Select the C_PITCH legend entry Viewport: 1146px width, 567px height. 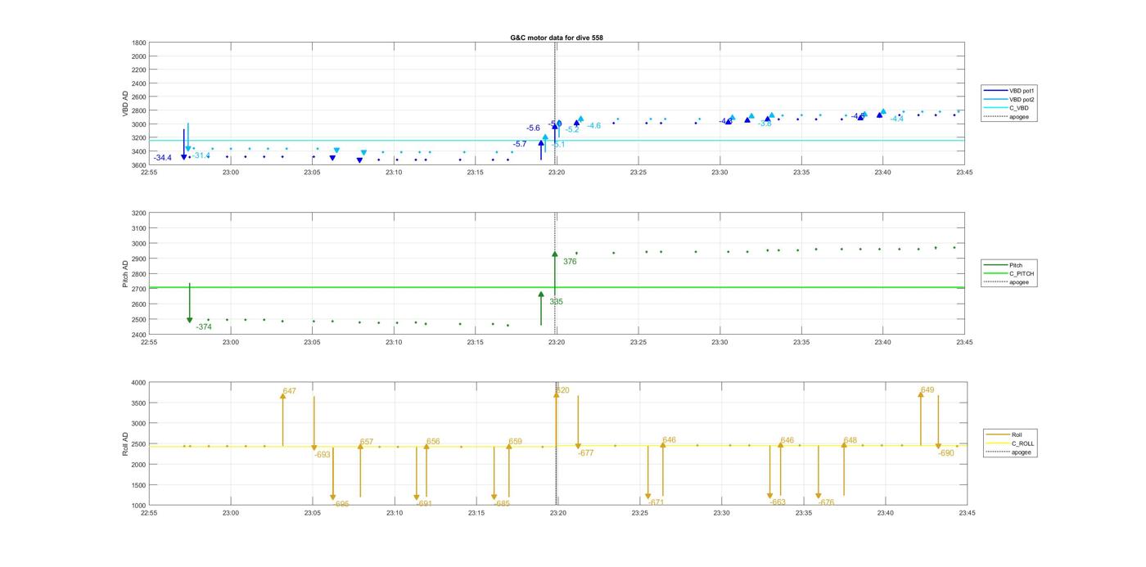pos(1010,273)
